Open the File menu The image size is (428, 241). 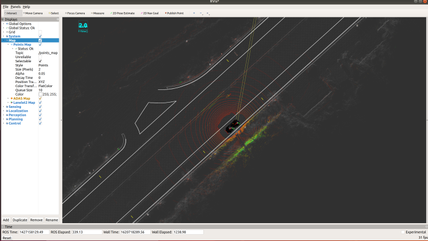tap(5, 7)
